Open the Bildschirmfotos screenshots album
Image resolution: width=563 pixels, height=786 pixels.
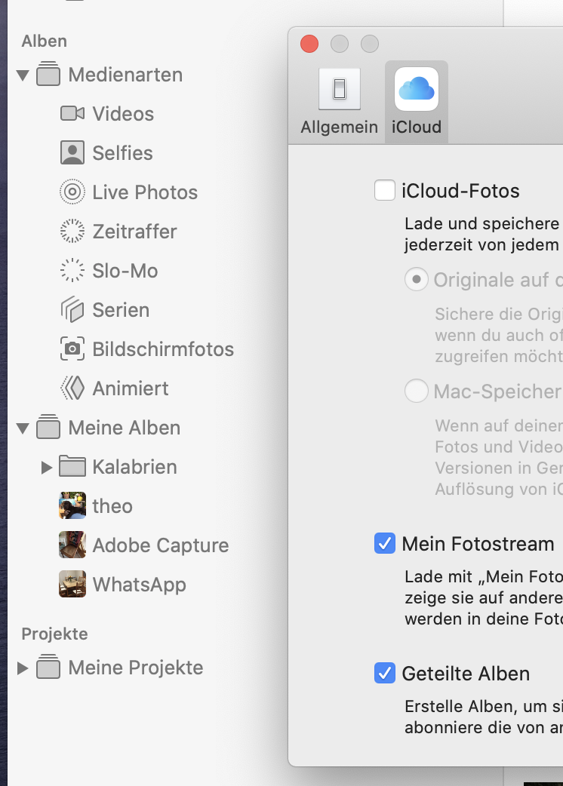(162, 349)
